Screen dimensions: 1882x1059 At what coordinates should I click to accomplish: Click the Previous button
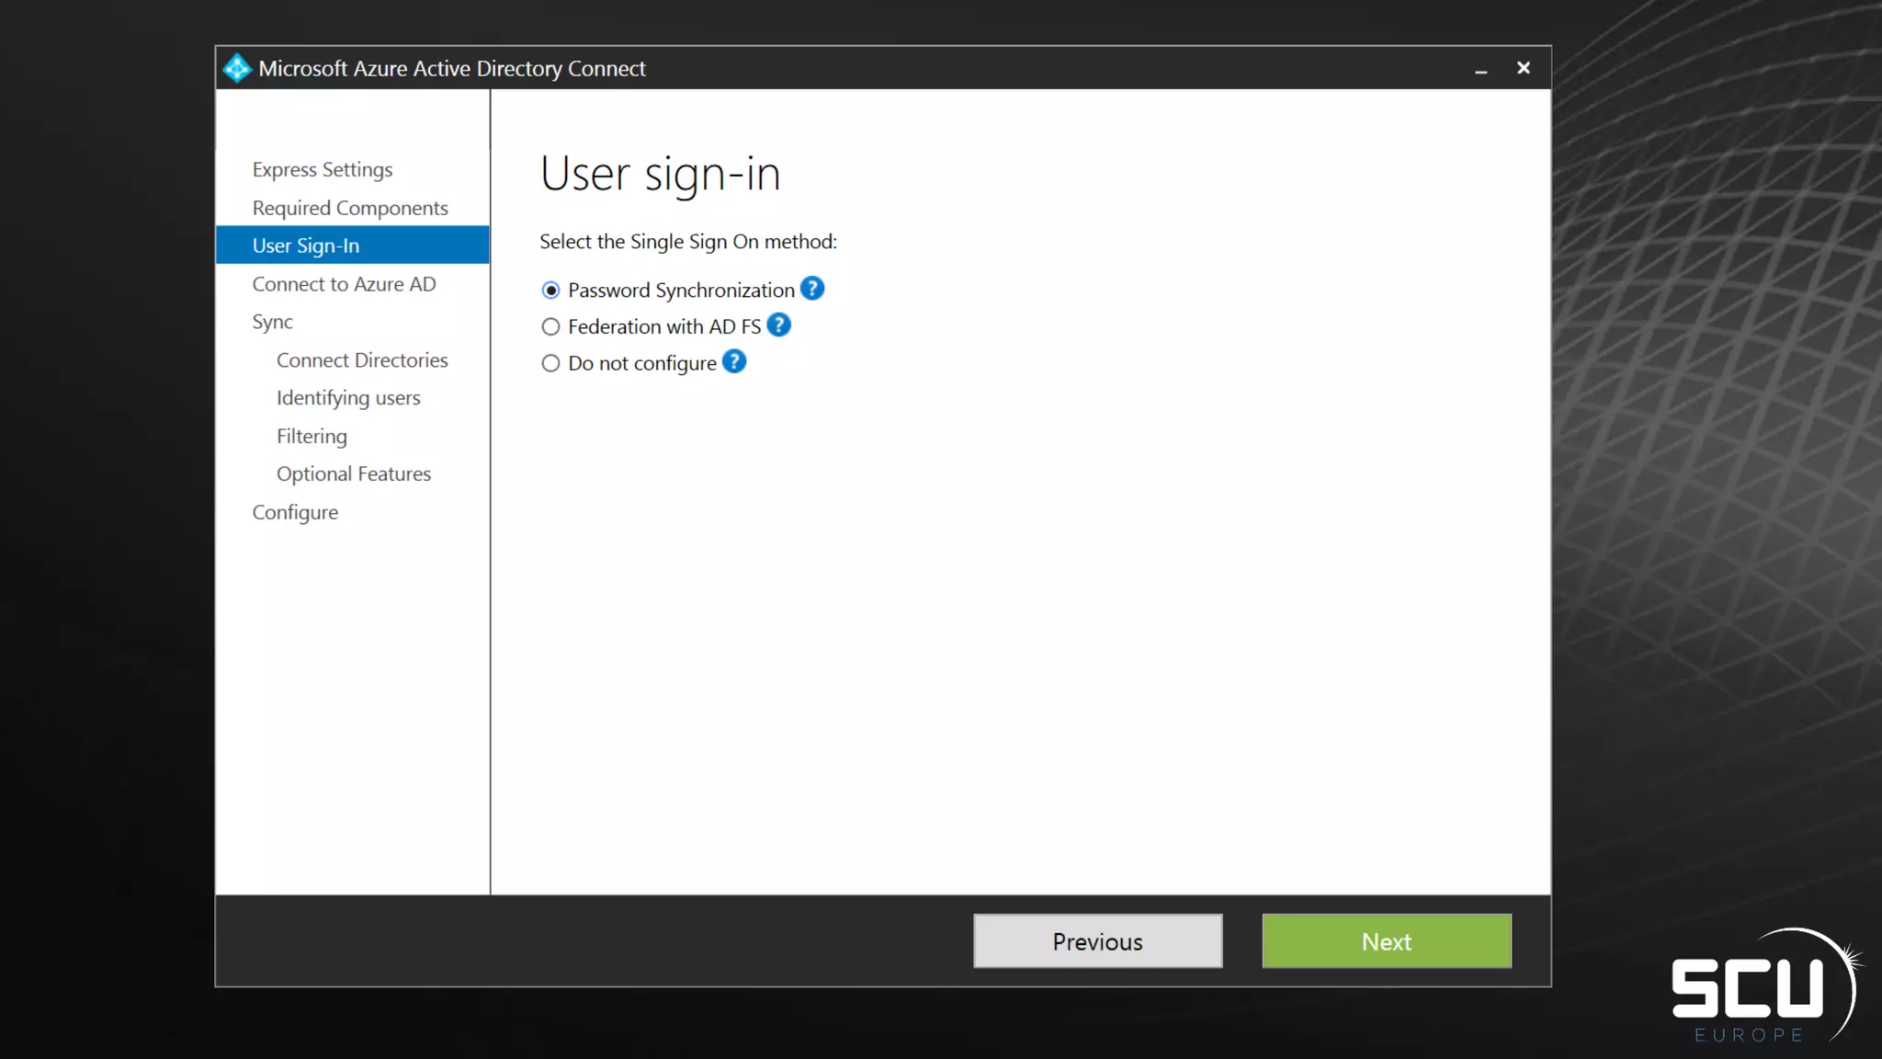pos(1097,941)
